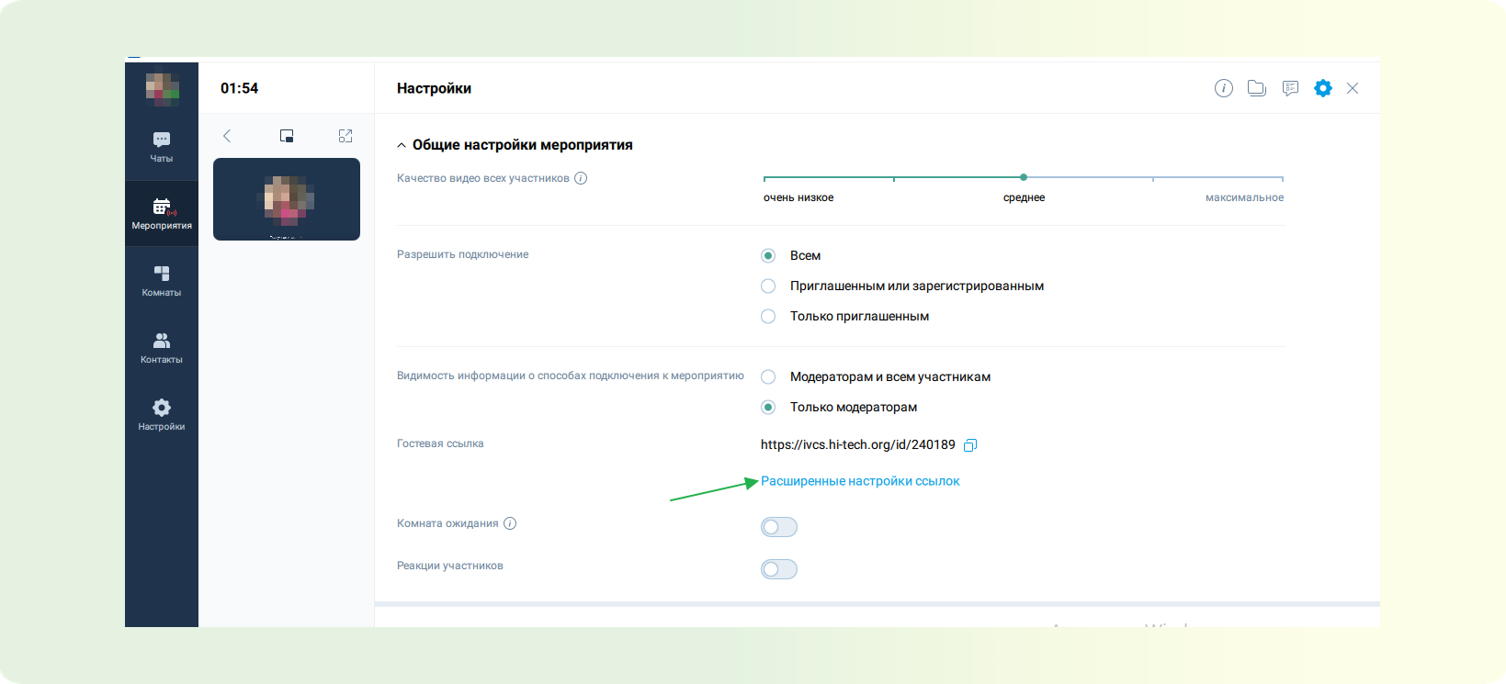The image size is (1506, 684).
Task: Select Приглашенным или зарегистрированным option
Action: pyautogui.click(x=768, y=286)
